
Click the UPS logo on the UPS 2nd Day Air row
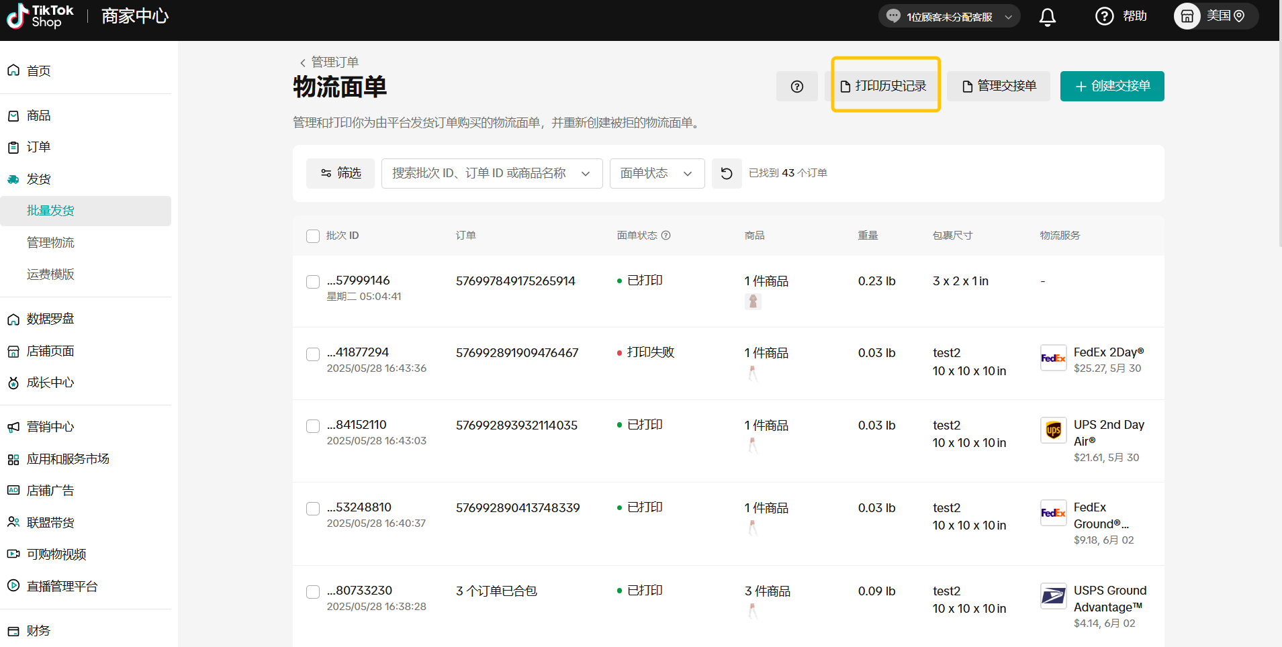pos(1053,431)
